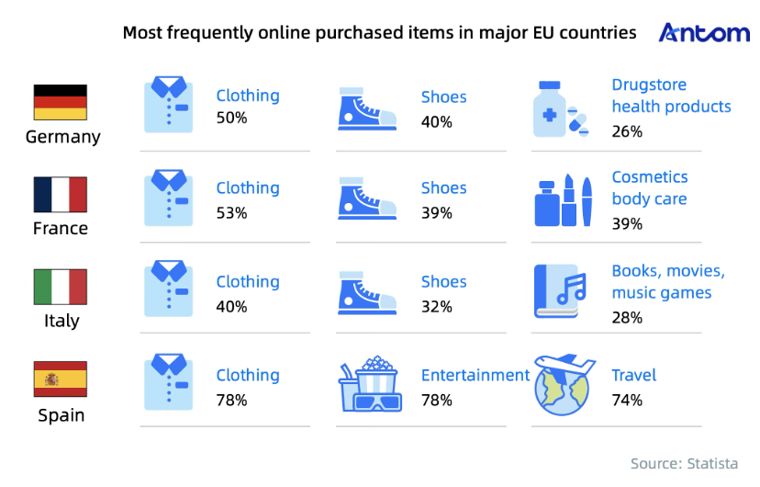Click the Italy flag icon
The image size is (760, 487).
tap(61, 287)
